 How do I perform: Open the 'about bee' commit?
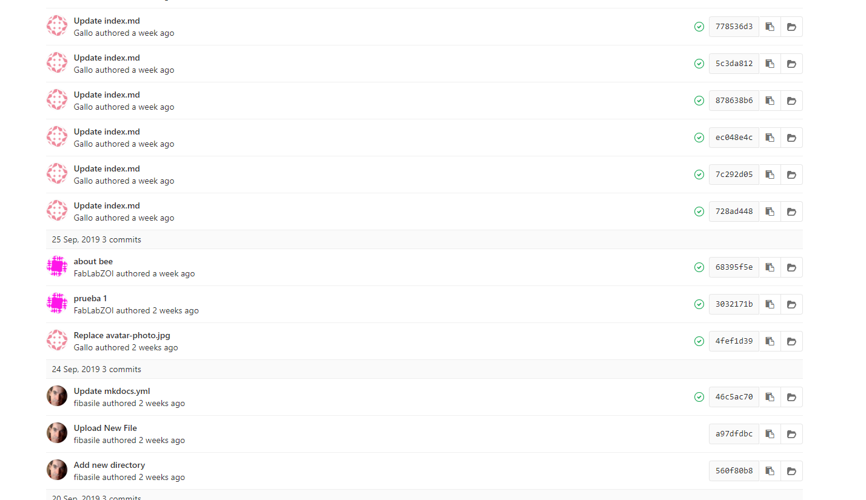coord(93,261)
